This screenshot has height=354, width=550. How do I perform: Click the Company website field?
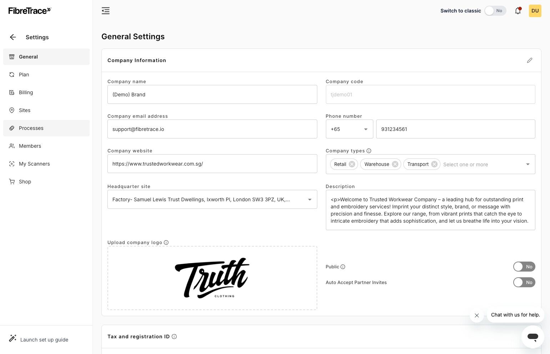pyautogui.click(x=212, y=164)
